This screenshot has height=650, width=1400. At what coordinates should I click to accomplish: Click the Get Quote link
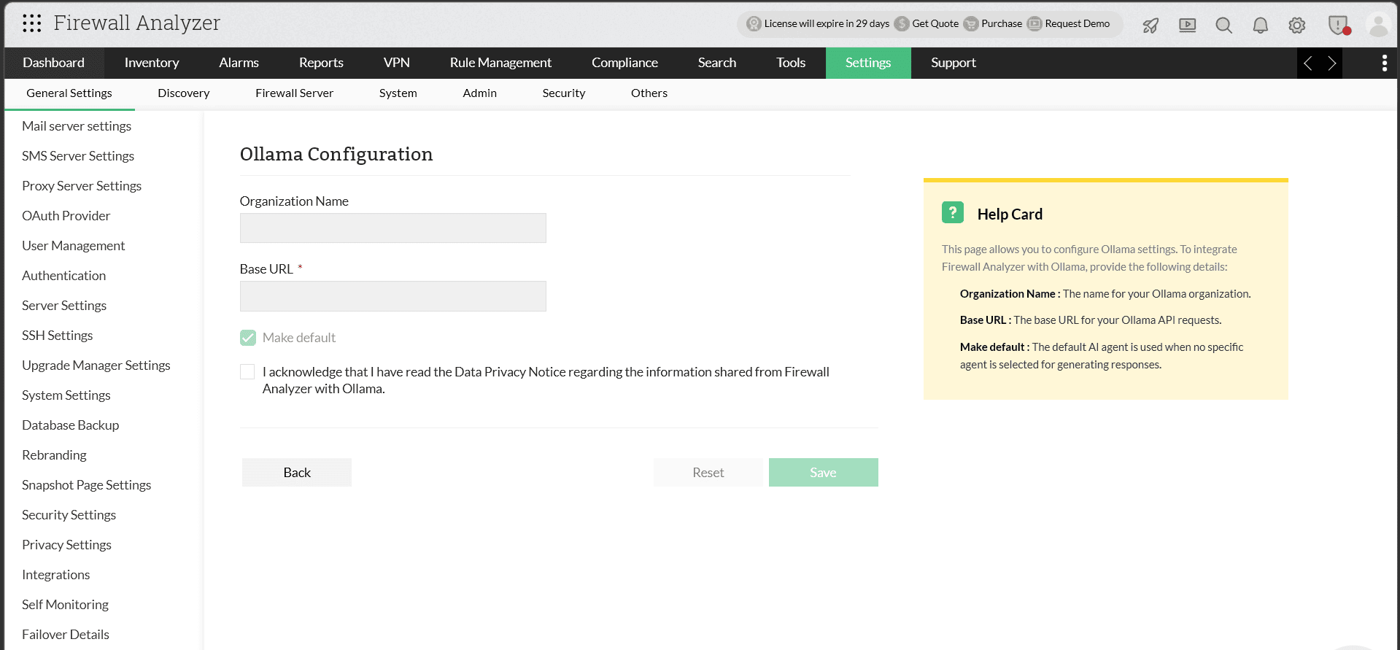935,24
